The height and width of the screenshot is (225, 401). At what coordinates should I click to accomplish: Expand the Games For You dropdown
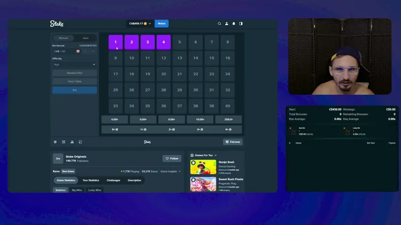pyautogui.click(x=216, y=155)
